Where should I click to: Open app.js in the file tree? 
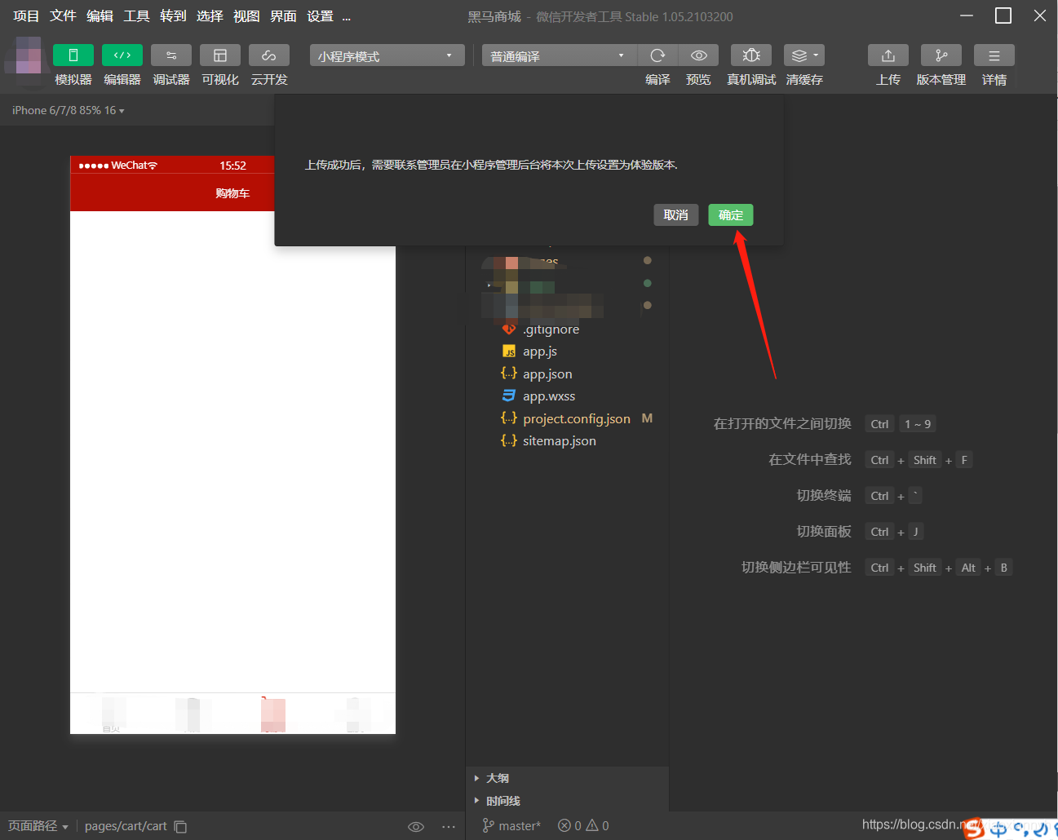tap(540, 351)
